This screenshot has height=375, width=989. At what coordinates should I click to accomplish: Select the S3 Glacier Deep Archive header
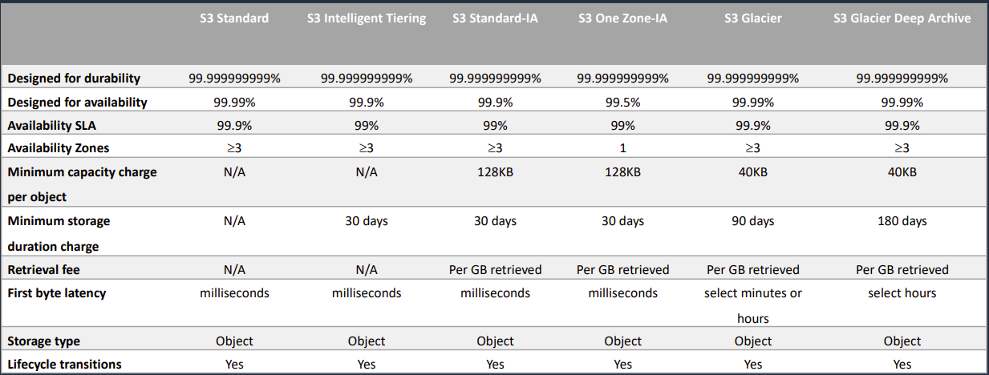pos(902,18)
